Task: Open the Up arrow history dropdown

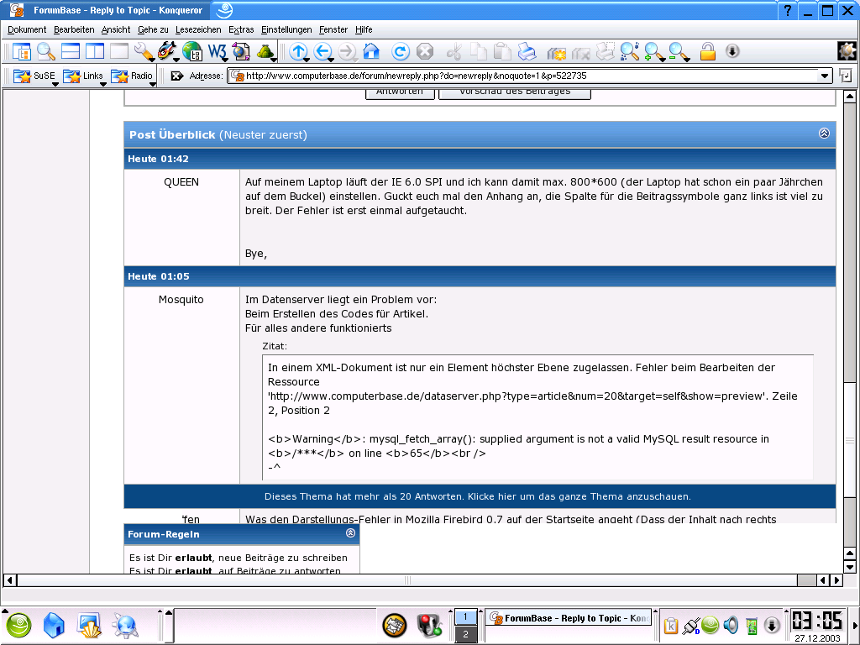Action: [x=307, y=60]
